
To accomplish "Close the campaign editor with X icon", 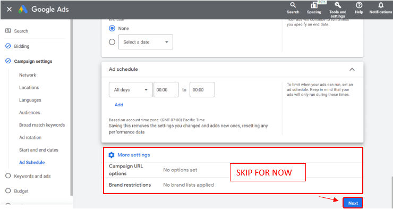I will coord(9,10).
